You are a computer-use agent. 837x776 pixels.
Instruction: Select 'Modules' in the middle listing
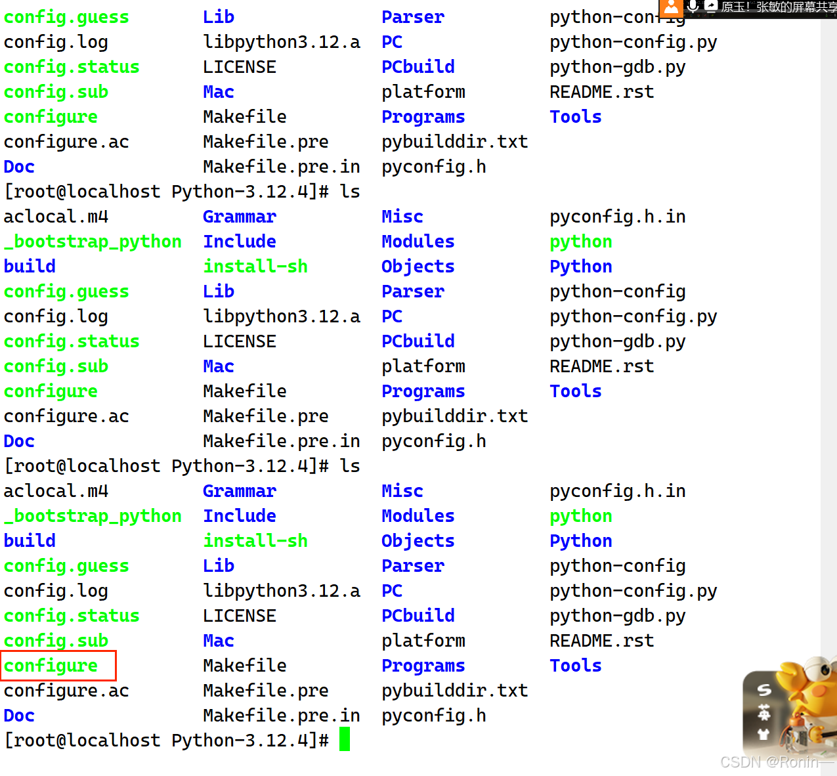(x=418, y=242)
